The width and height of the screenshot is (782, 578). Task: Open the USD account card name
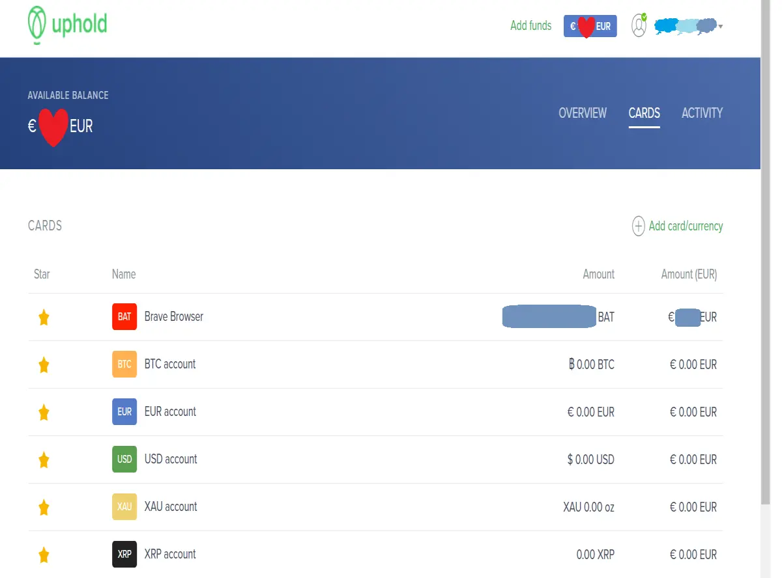click(171, 460)
